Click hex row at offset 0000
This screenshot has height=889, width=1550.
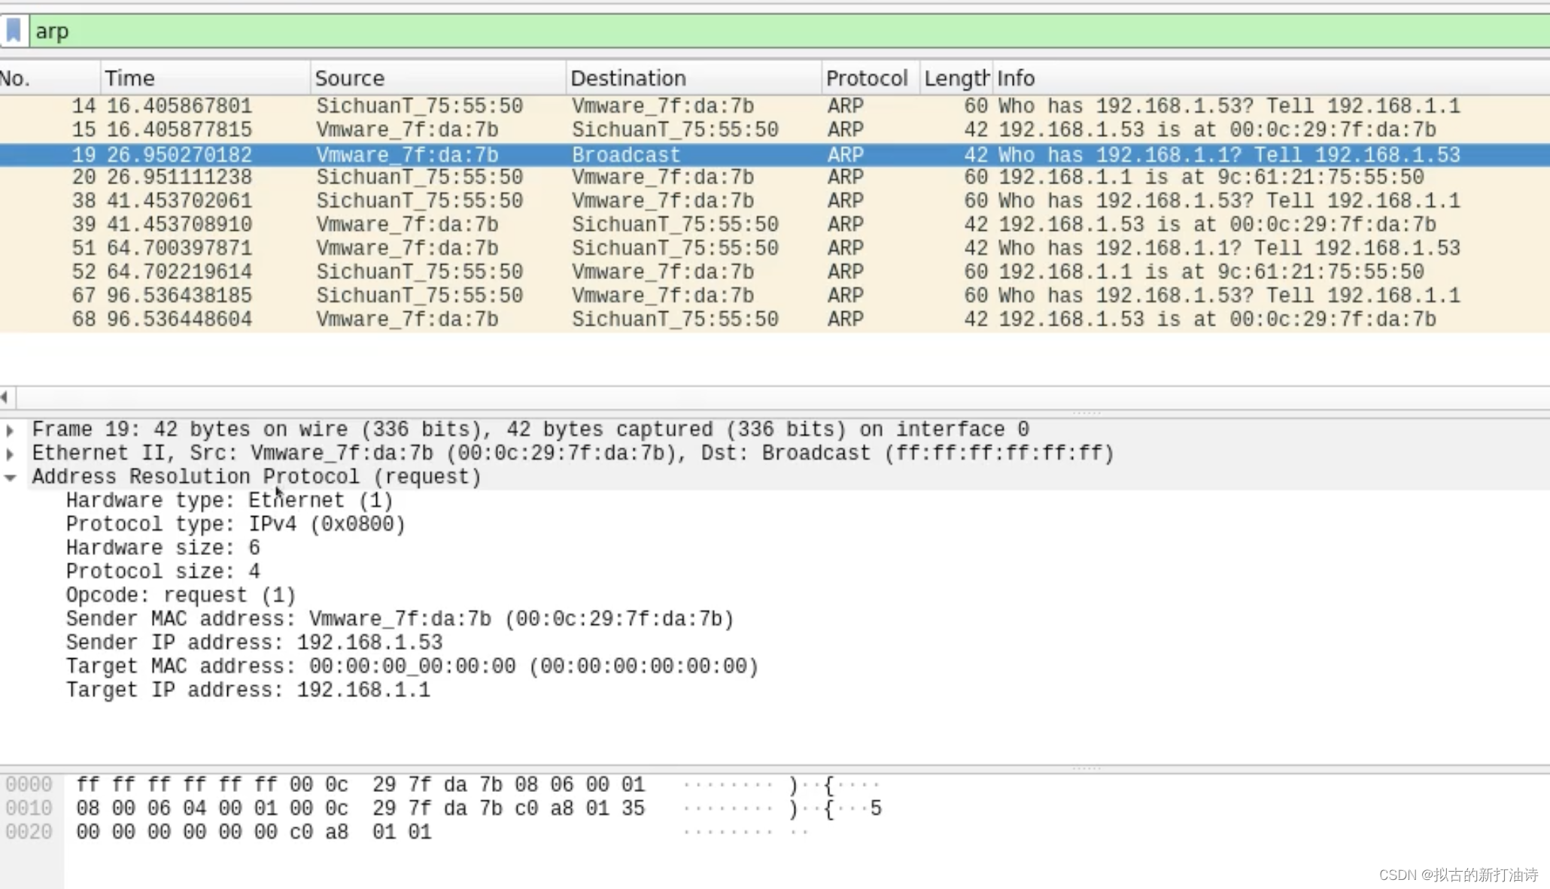[x=361, y=785]
